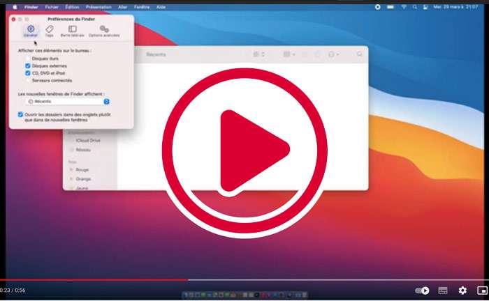The width and height of the screenshot is (489, 301).
Task: Open the action menu in Finder toolbar
Action: [333, 54]
